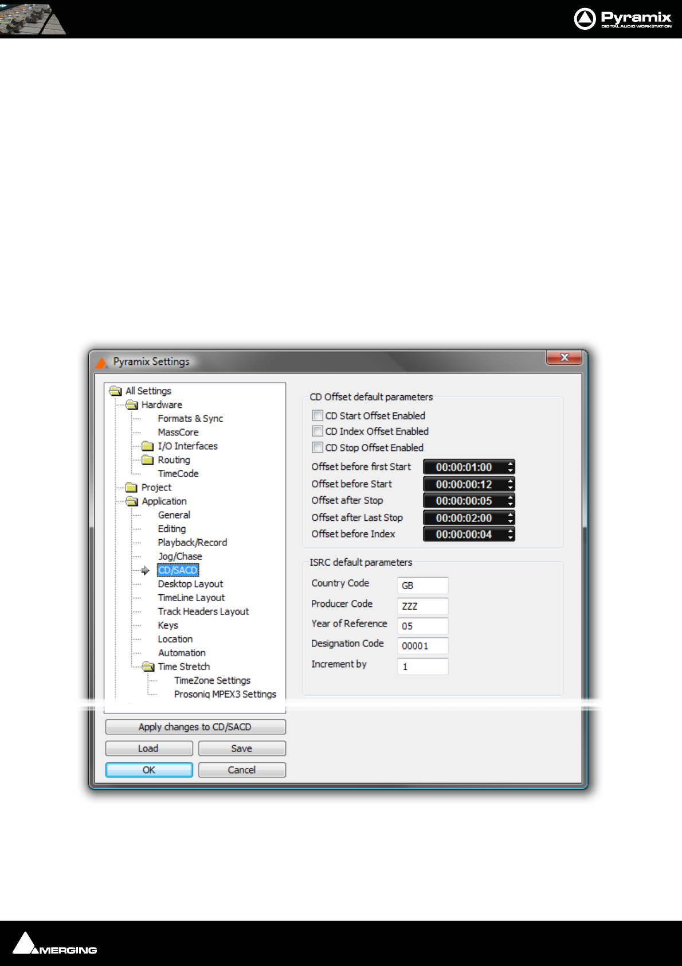Click the Designation Code field

pos(423,646)
